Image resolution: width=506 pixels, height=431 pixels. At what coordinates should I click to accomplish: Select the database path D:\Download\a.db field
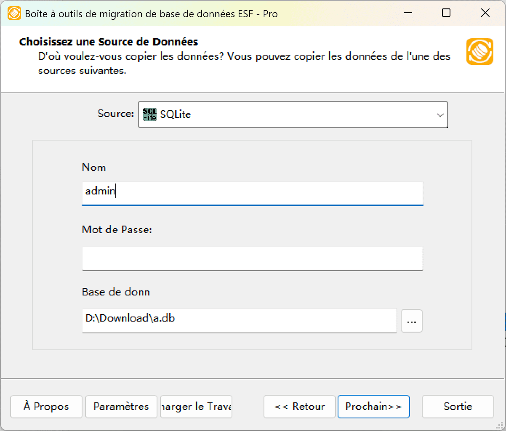click(x=239, y=321)
